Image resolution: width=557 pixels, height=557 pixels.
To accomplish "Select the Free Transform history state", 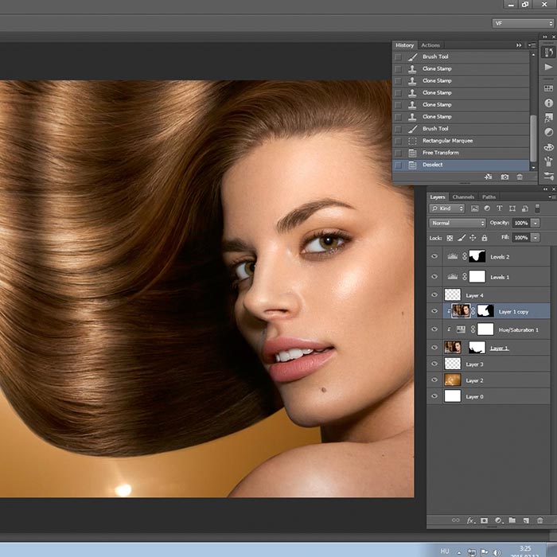I will click(x=461, y=153).
